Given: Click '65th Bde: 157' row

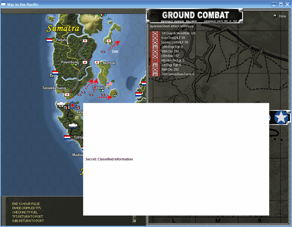Looking at the screenshot, I should [x=170, y=56].
